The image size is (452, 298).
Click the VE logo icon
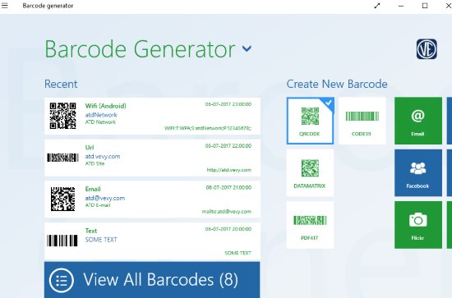tap(427, 49)
